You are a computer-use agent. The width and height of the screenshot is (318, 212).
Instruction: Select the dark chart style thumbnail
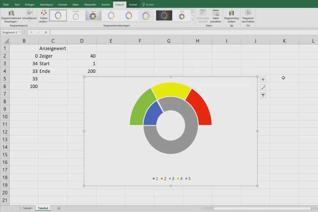pos(164,15)
